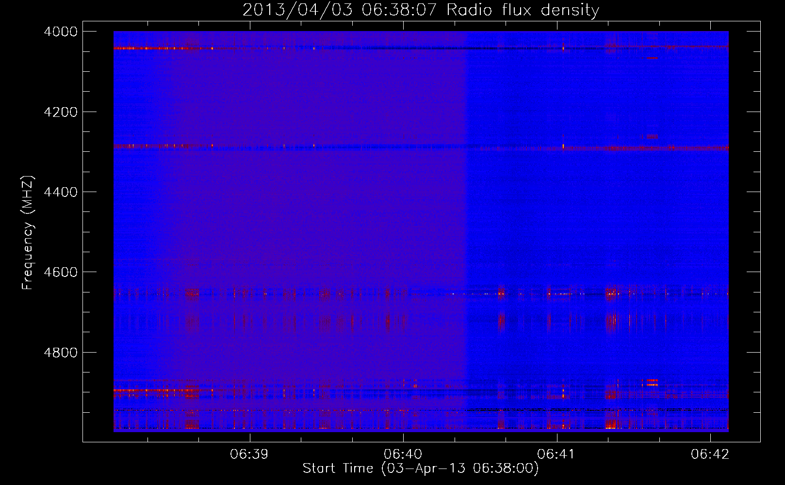The image size is (785, 485).
Task: Click the "4000" frequency axis label
Action: tap(61, 32)
